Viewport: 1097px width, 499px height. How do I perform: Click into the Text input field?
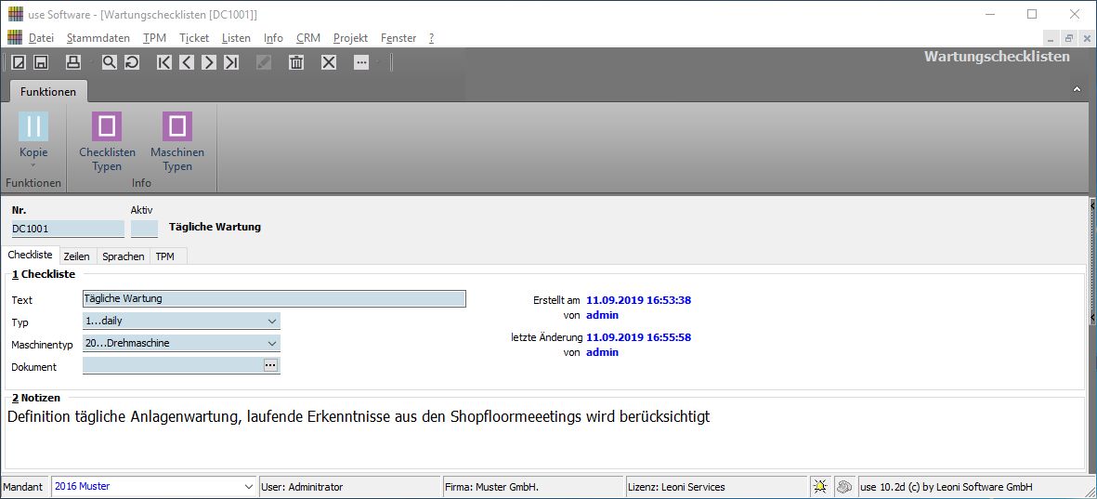pos(274,299)
